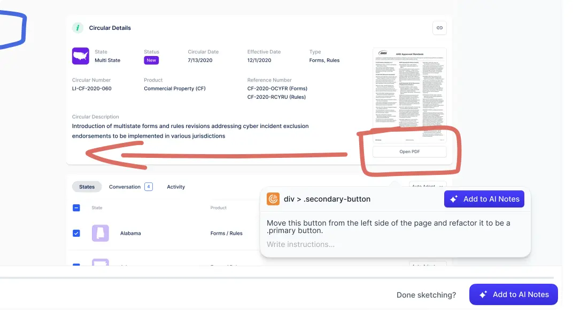Viewport: 573px width, 320px height.
Task: Click the purple New status badge
Action: coord(151,60)
